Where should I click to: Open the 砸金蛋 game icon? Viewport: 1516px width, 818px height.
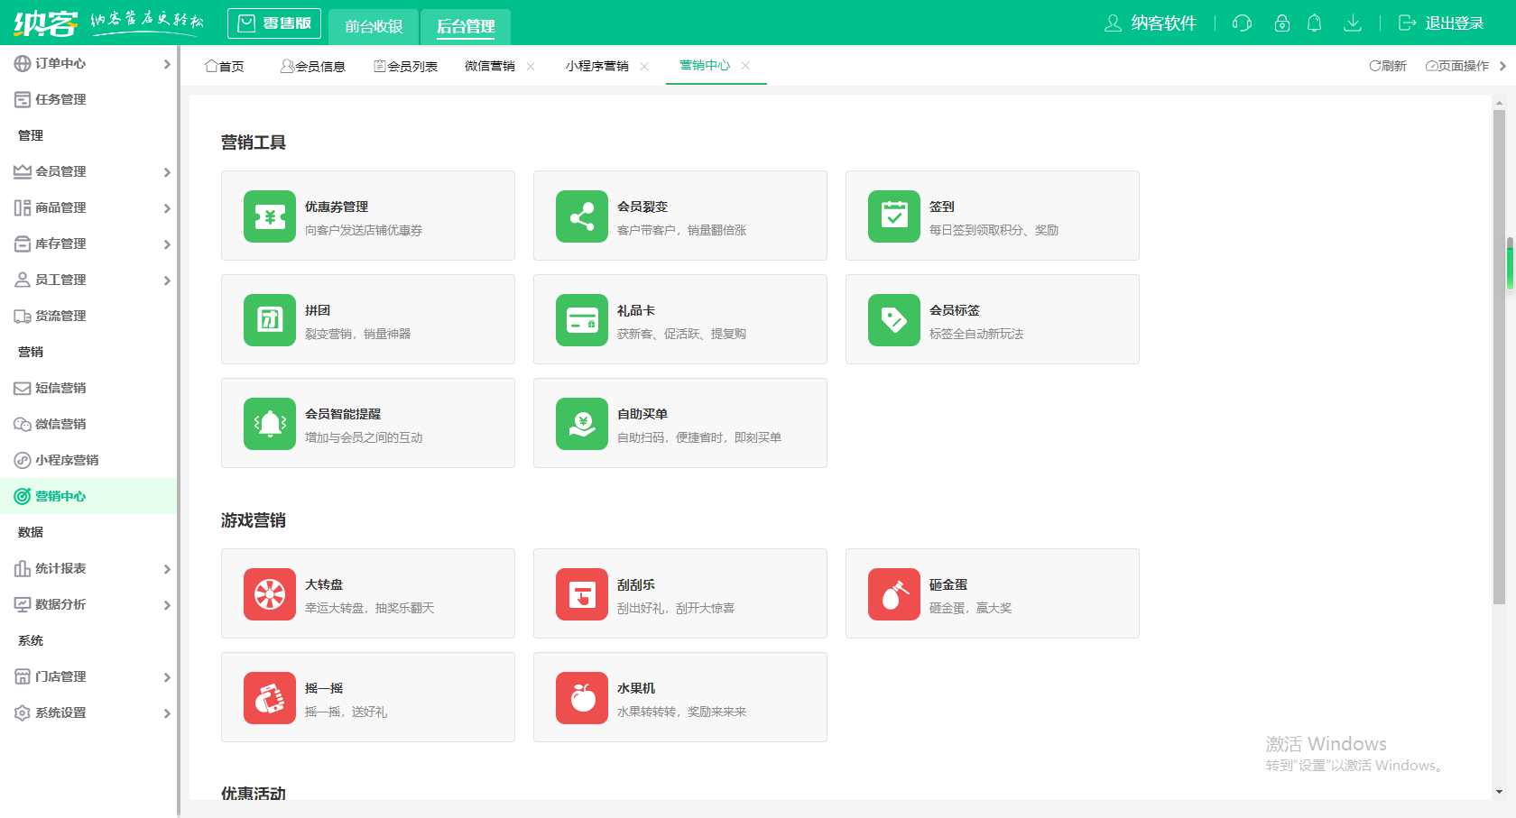pyautogui.click(x=894, y=594)
